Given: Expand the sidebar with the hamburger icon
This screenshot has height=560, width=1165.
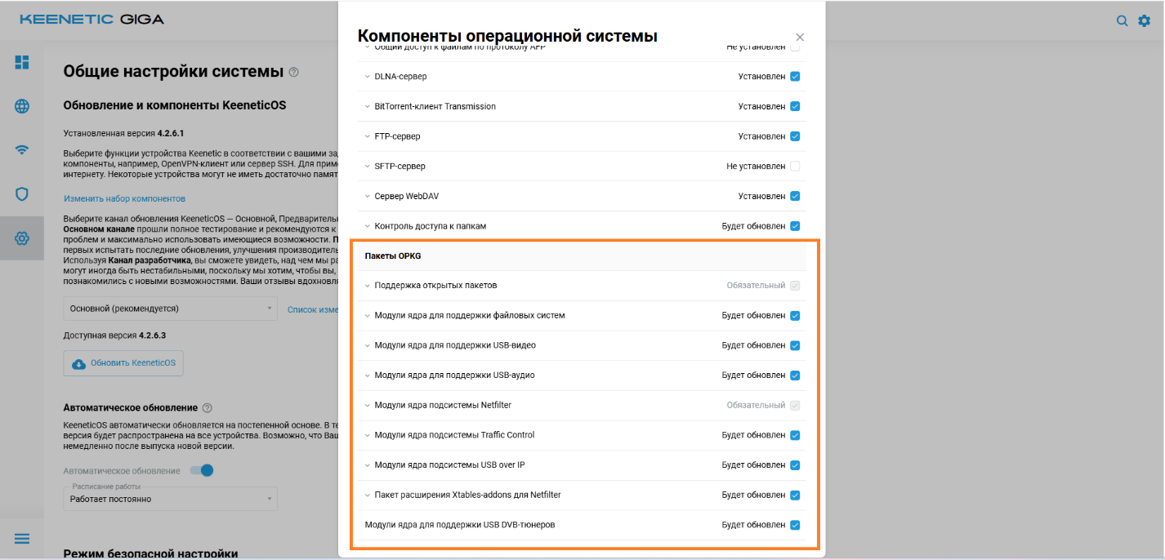Looking at the screenshot, I should pyautogui.click(x=22, y=539).
